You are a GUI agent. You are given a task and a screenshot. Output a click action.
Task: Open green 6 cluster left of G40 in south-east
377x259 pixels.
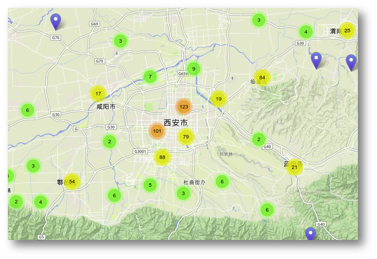pos(267,210)
